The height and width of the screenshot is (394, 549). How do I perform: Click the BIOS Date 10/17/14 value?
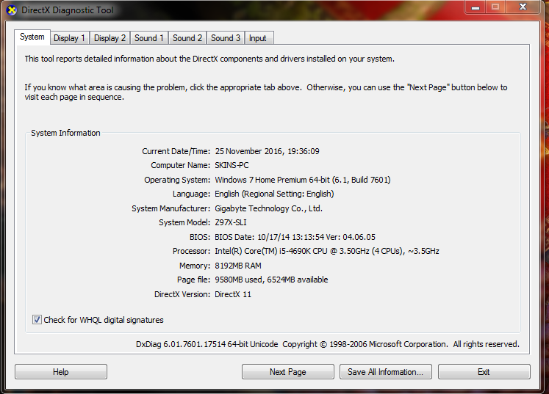(295, 237)
